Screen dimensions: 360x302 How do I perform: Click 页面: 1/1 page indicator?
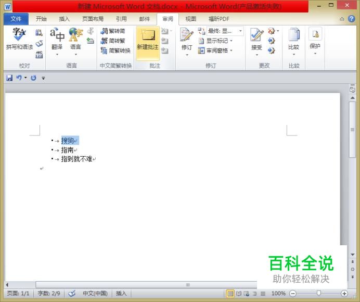(x=18, y=293)
